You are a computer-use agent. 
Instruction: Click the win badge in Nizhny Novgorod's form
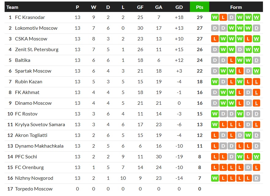[215, 178]
